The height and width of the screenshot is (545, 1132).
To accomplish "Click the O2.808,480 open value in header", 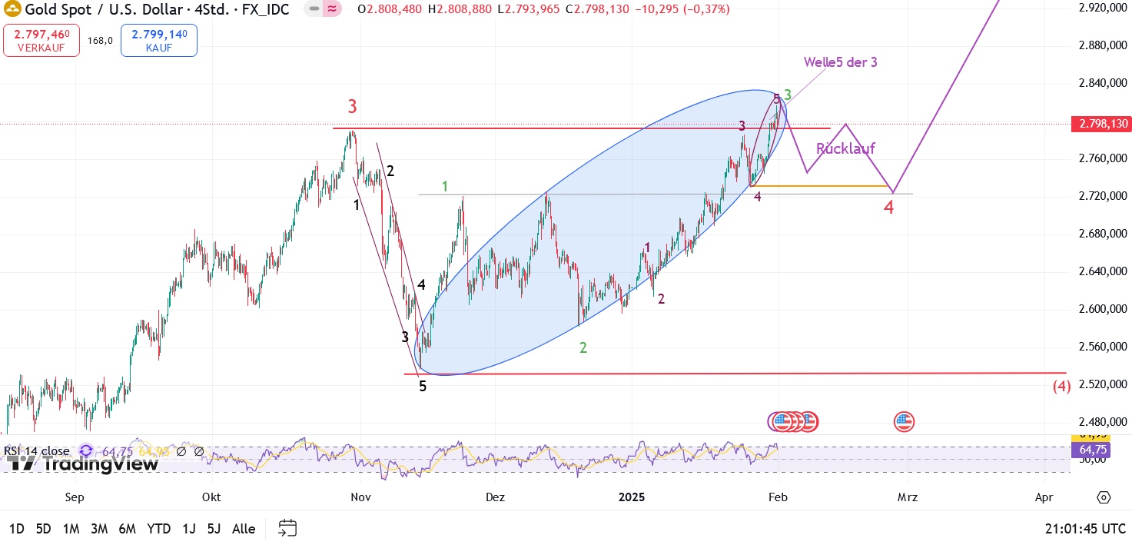I will 390,9.
